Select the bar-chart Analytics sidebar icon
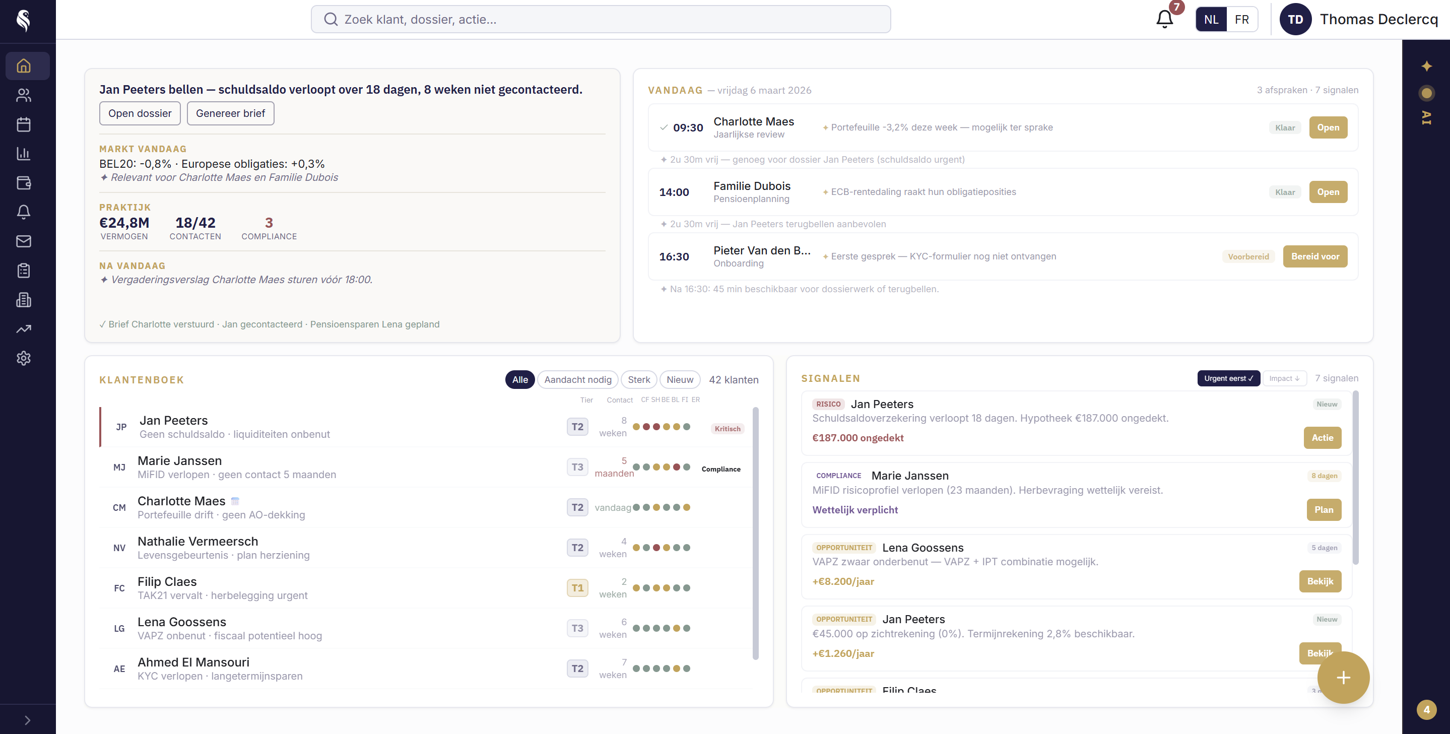Image resolution: width=1450 pixels, height=734 pixels. (x=24, y=154)
